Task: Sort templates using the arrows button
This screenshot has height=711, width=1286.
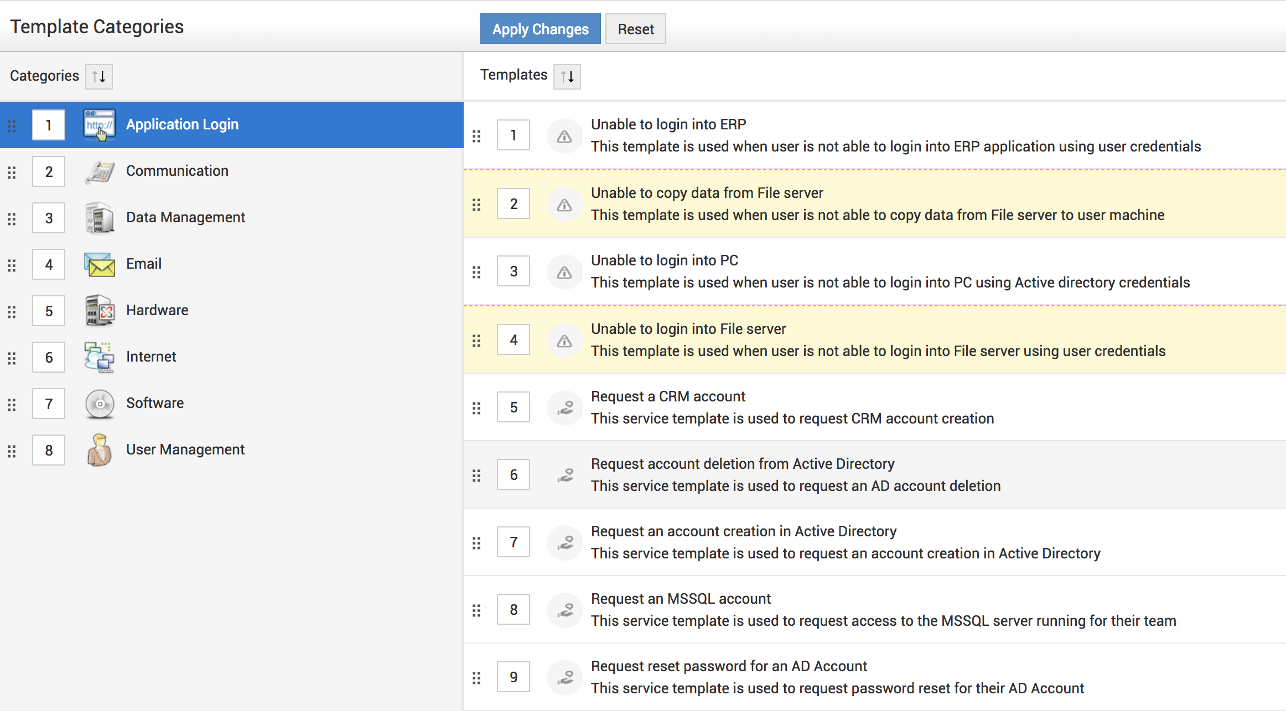Action: pos(567,76)
